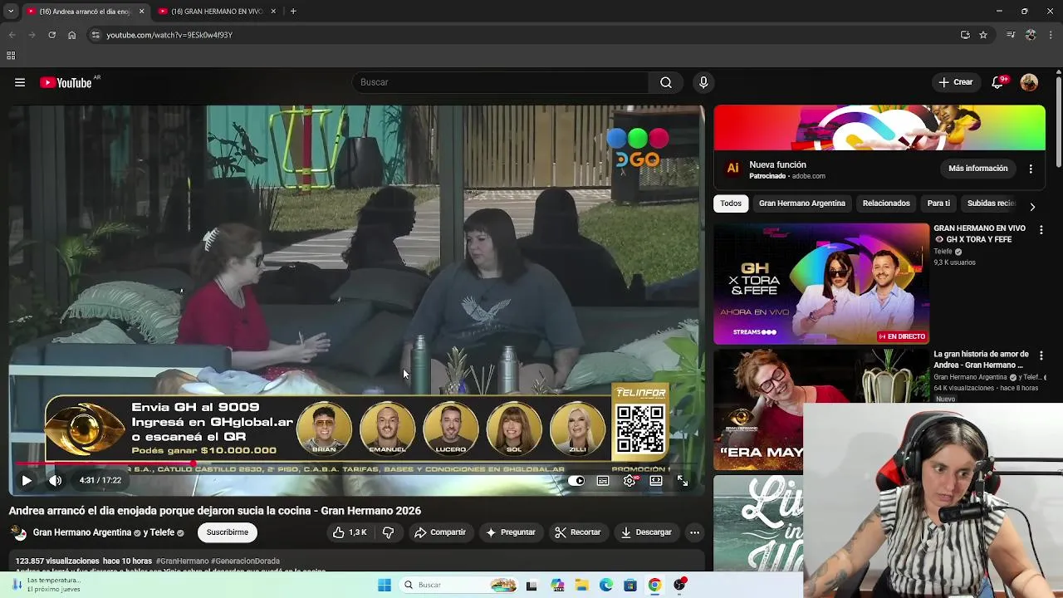This screenshot has width=1063, height=598.
Task: Select the Todos filter chip
Action: point(731,203)
